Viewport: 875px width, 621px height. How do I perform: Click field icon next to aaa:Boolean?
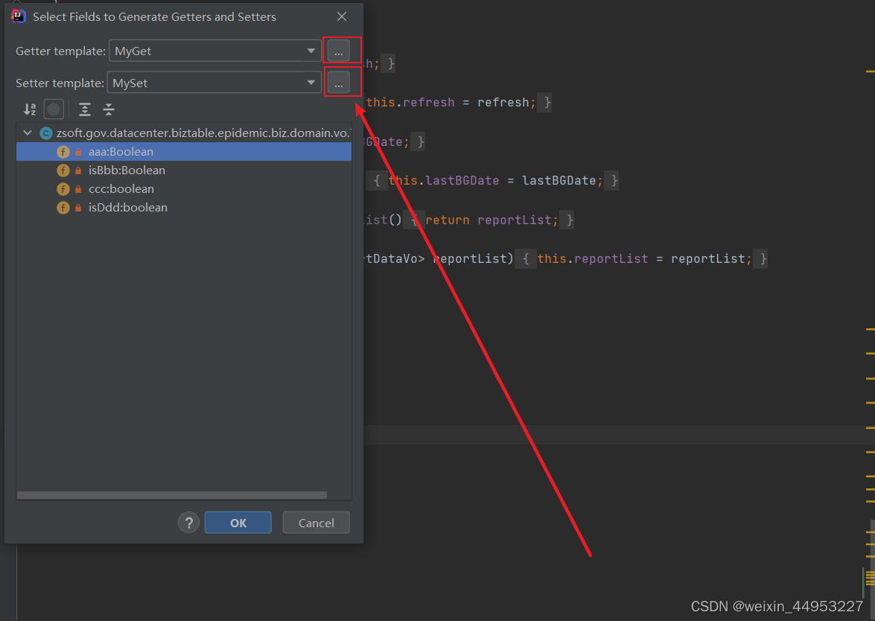63,152
